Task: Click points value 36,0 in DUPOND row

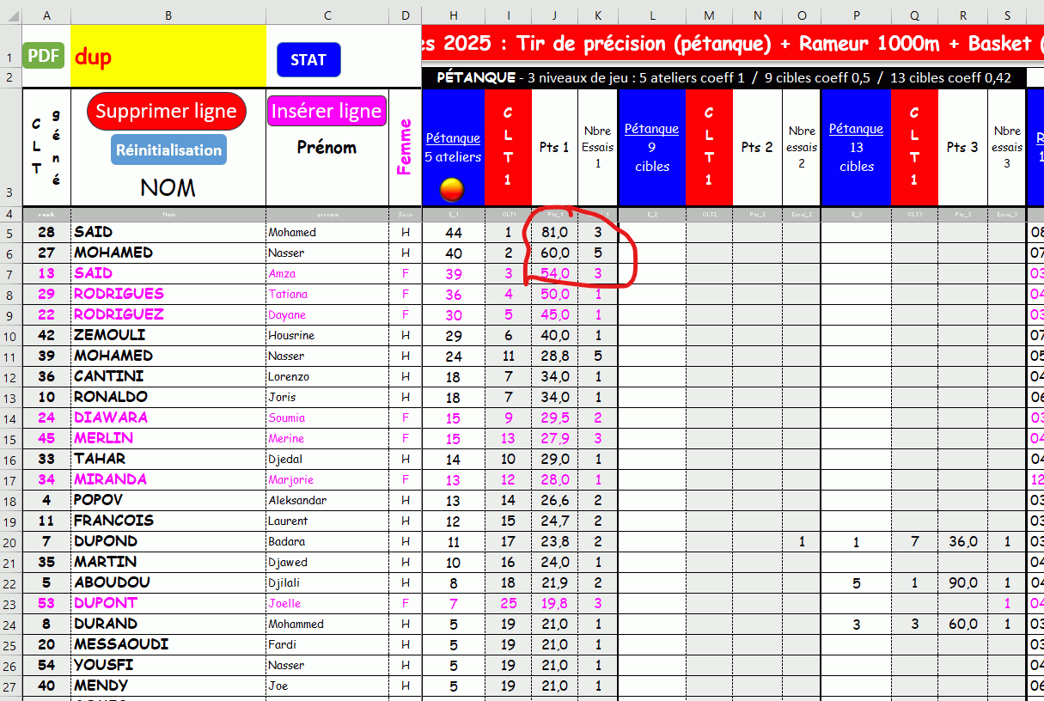Action: tap(962, 541)
